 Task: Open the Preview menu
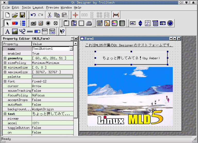(x=53, y=7)
